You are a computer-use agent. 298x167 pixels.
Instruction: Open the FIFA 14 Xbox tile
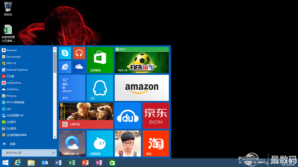(142, 60)
